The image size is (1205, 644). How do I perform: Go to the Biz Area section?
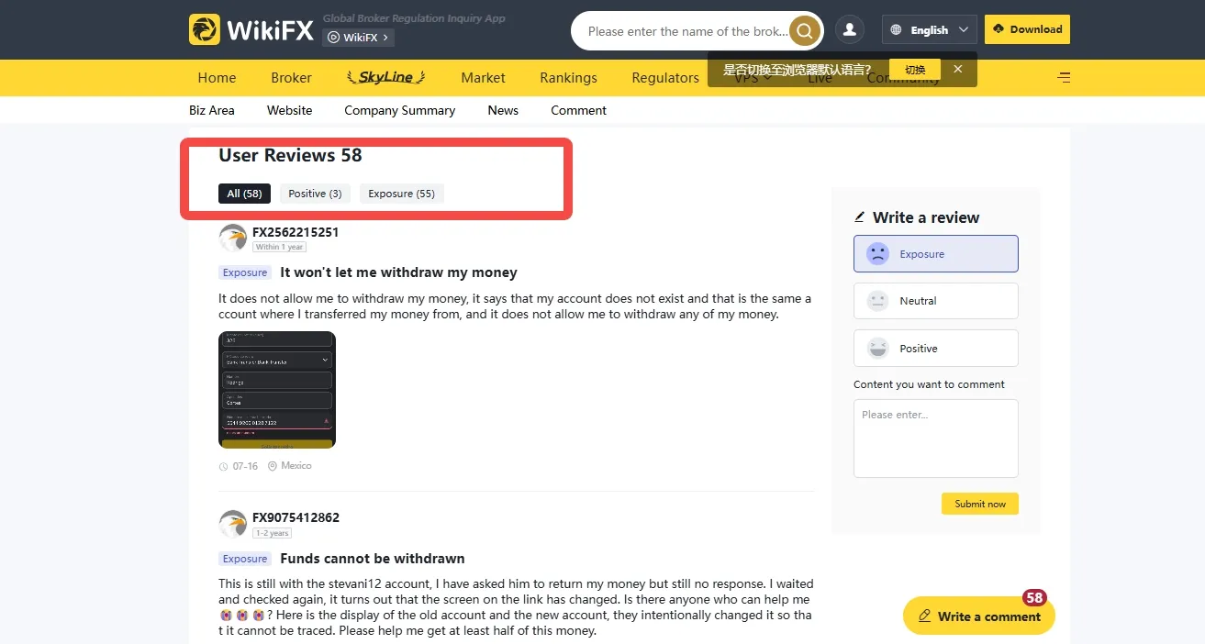pyautogui.click(x=212, y=110)
